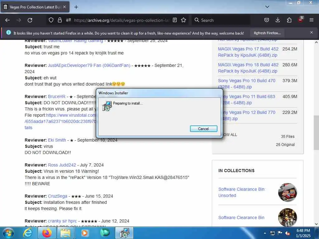Click the network tray icon
Image resolution: width=319 pixels, height=239 pixels.
272,233
